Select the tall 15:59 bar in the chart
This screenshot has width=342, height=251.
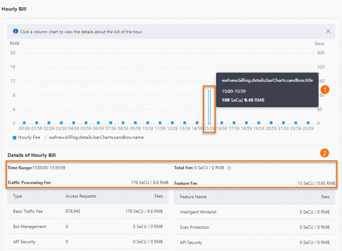coord(209,107)
